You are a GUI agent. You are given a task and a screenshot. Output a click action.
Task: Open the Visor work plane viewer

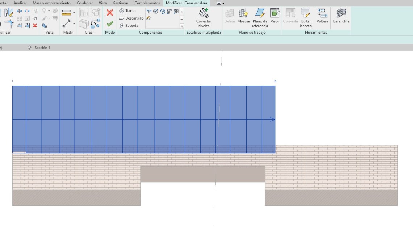pyautogui.click(x=275, y=16)
